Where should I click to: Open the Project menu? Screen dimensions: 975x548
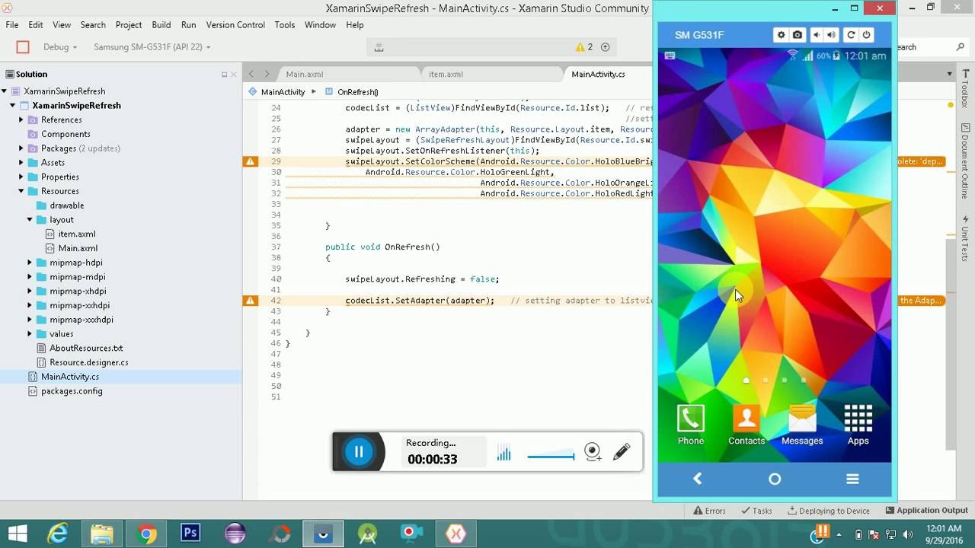pos(128,25)
